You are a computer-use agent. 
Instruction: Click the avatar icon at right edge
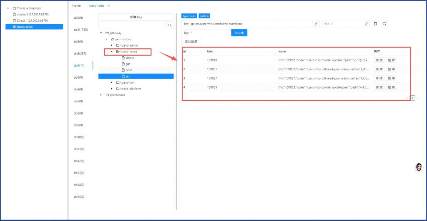[419, 167]
